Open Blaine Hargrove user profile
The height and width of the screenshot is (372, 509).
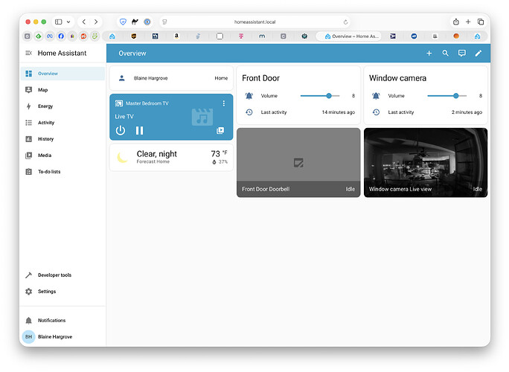point(63,336)
